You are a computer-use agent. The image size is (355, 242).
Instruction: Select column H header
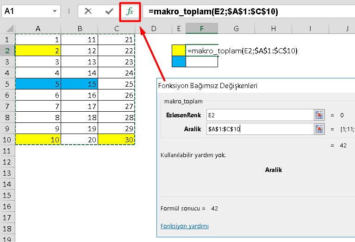point(273,29)
